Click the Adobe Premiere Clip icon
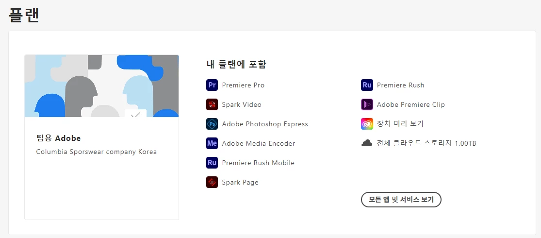Image resolution: width=541 pixels, height=238 pixels. click(x=367, y=104)
